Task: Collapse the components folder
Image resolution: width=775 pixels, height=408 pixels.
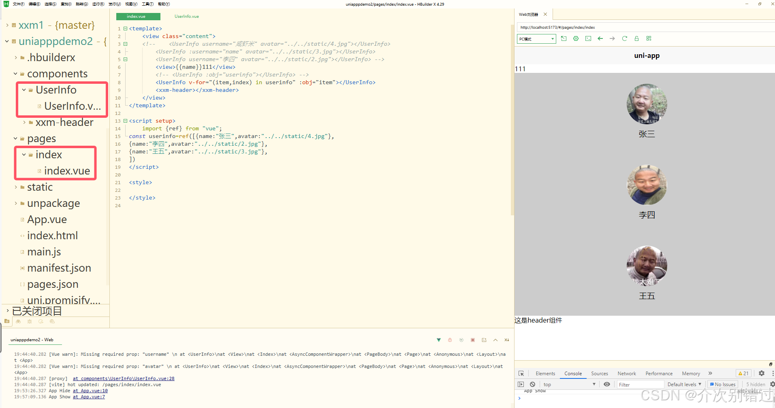Action: pos(16,74)
